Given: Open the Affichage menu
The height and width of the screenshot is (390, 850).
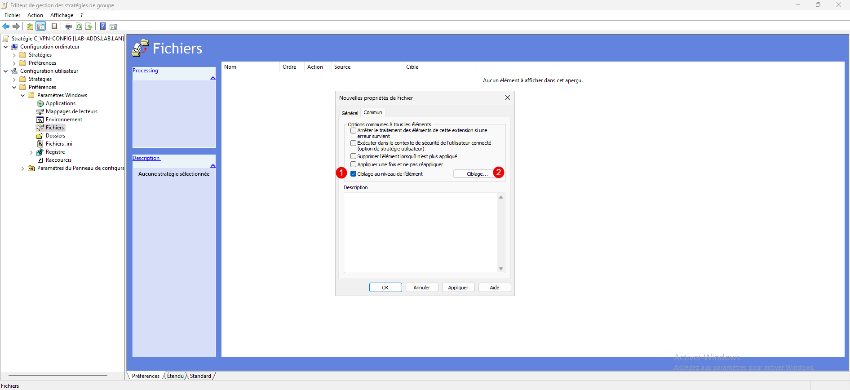Looking at the screenshot, I should pyautogui.click(x=62, y=15).
